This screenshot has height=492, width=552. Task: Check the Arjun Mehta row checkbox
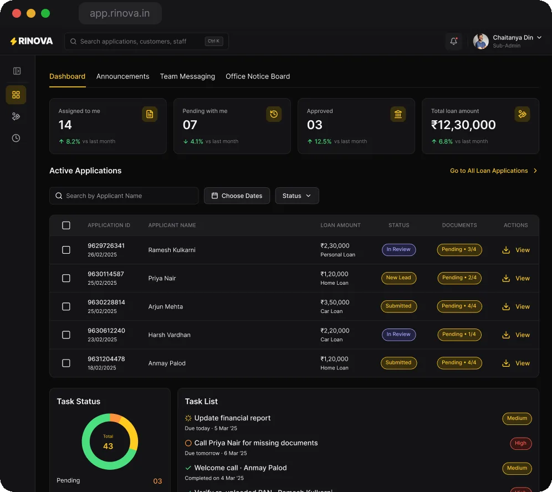point(66,306)
